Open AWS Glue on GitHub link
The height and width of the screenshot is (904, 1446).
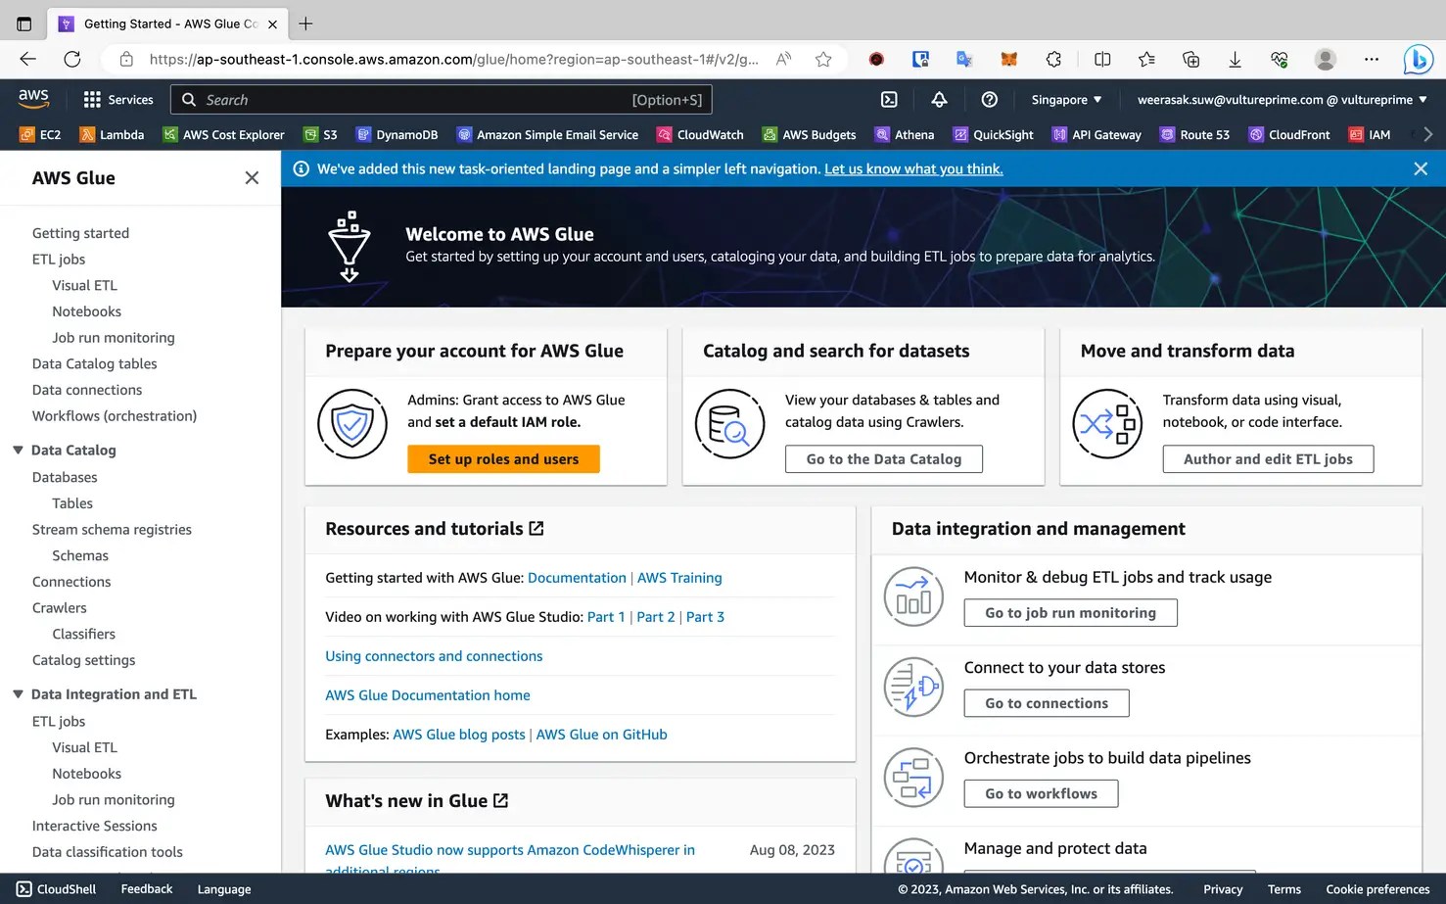(x=601, y=735)
